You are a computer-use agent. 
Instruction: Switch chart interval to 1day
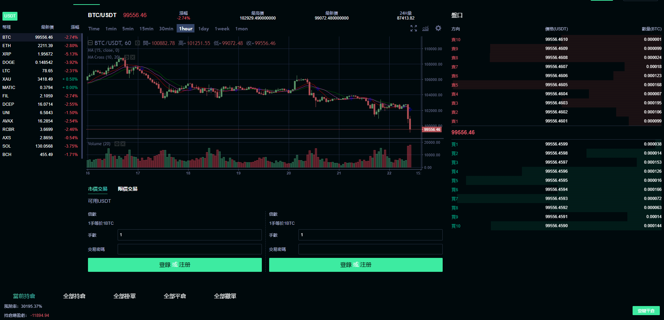coord(203,29)
